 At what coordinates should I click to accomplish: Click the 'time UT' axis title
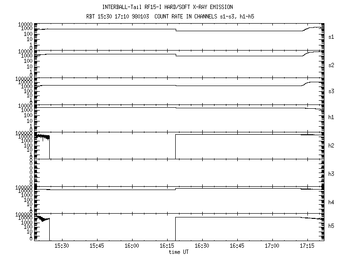point(179,252)
